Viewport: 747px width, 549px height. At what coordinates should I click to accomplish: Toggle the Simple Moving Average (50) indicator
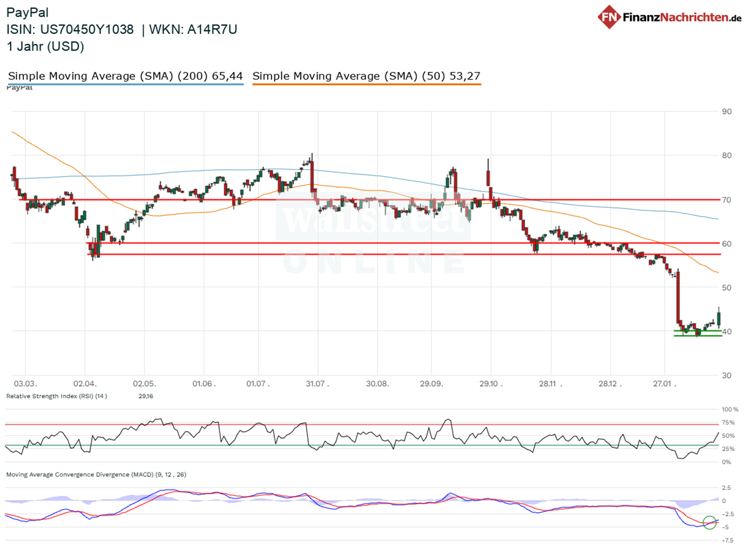coord(366,75)
